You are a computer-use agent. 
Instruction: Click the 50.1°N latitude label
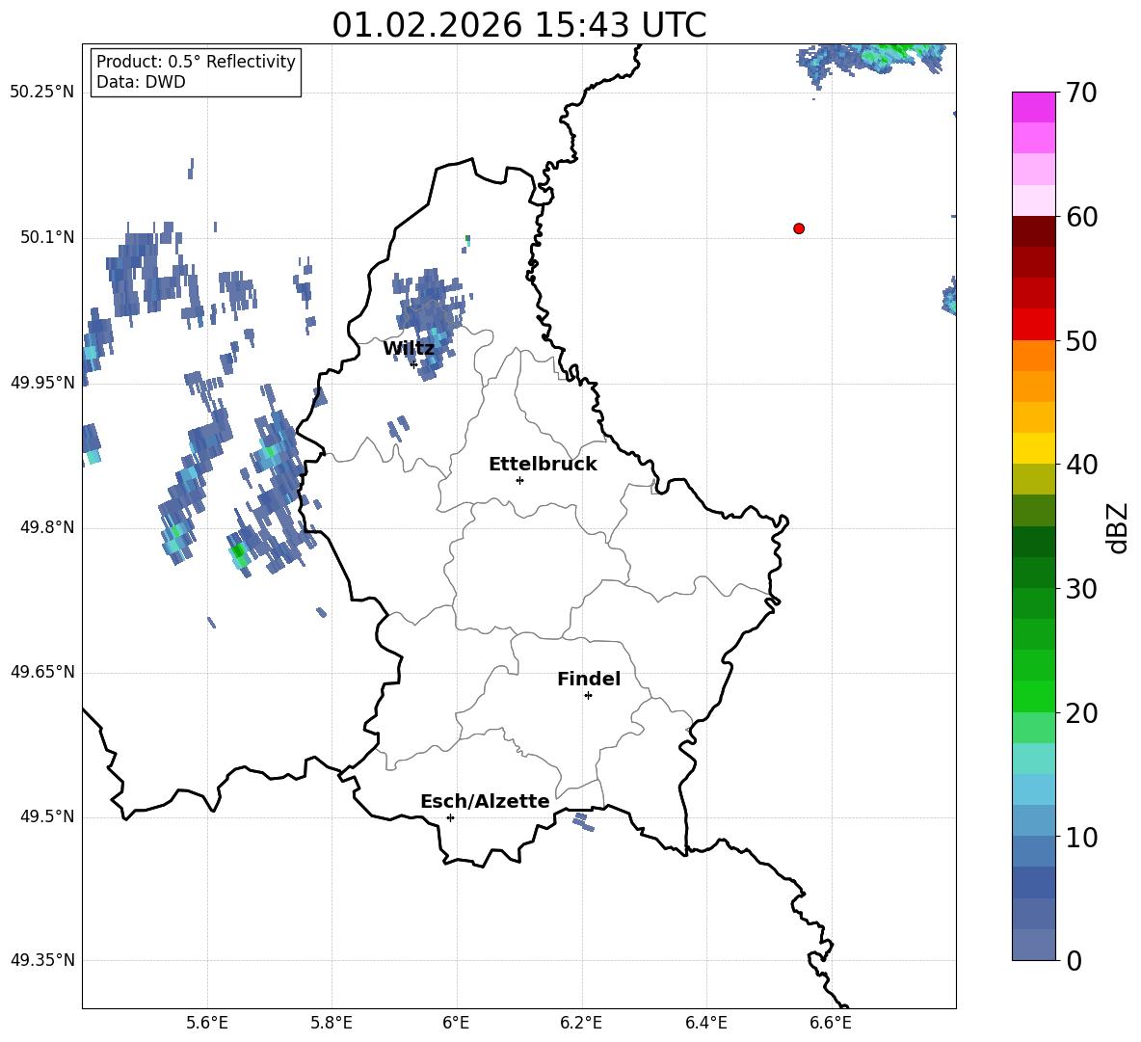(x=47, y=238)
